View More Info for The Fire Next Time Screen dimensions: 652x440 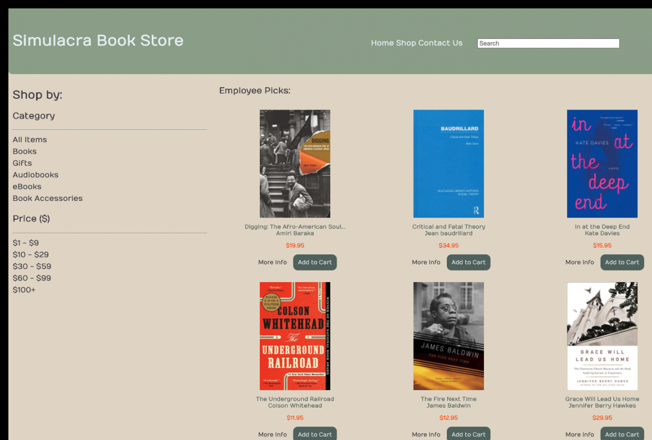[426, 434]
